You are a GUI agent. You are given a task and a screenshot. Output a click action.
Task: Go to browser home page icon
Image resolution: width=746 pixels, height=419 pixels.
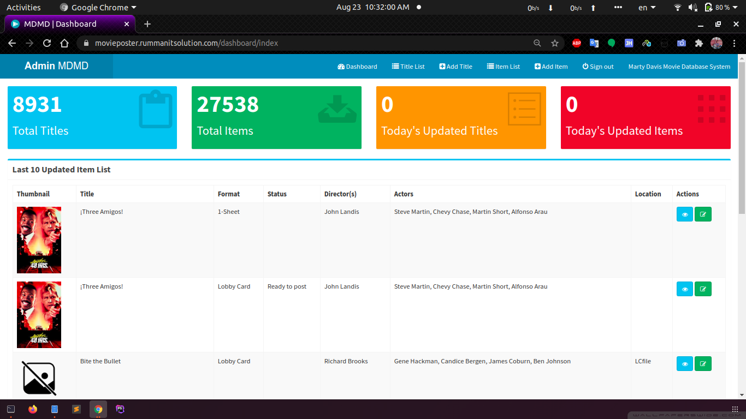click(64, 43)
